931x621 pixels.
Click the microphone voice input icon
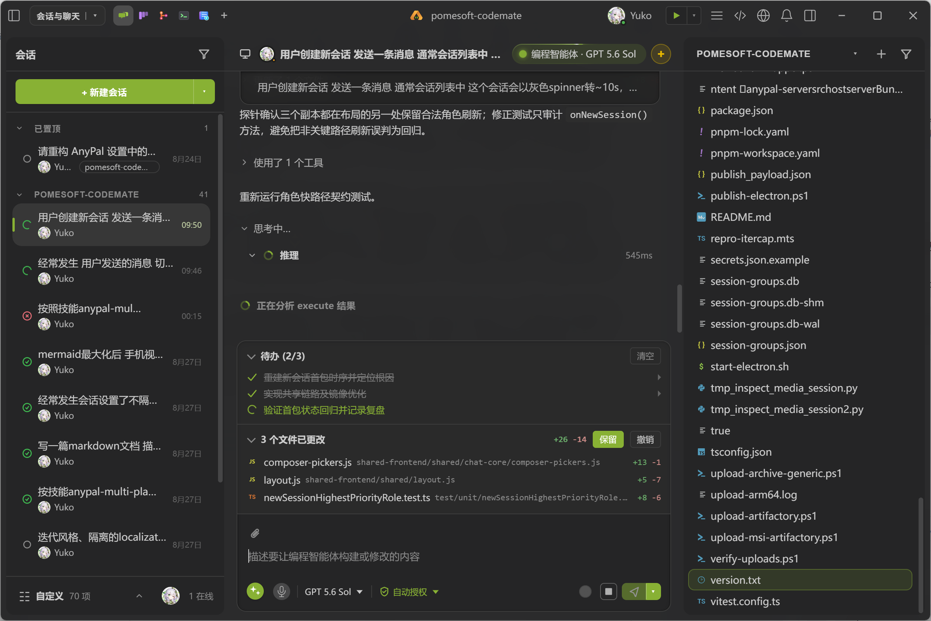tap(282, 592)
